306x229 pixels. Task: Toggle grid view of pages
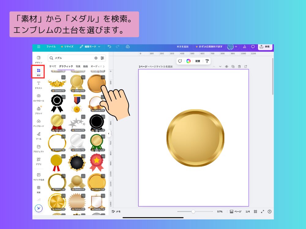(x=255, y=211)
